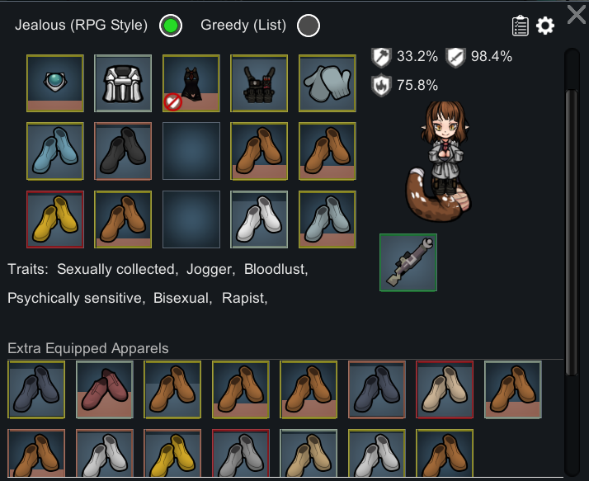Image resolution: width=589 pixels, height=481 pixels.
Task: Click the forbidden black dress slot
Action: (x=191, y=83)
